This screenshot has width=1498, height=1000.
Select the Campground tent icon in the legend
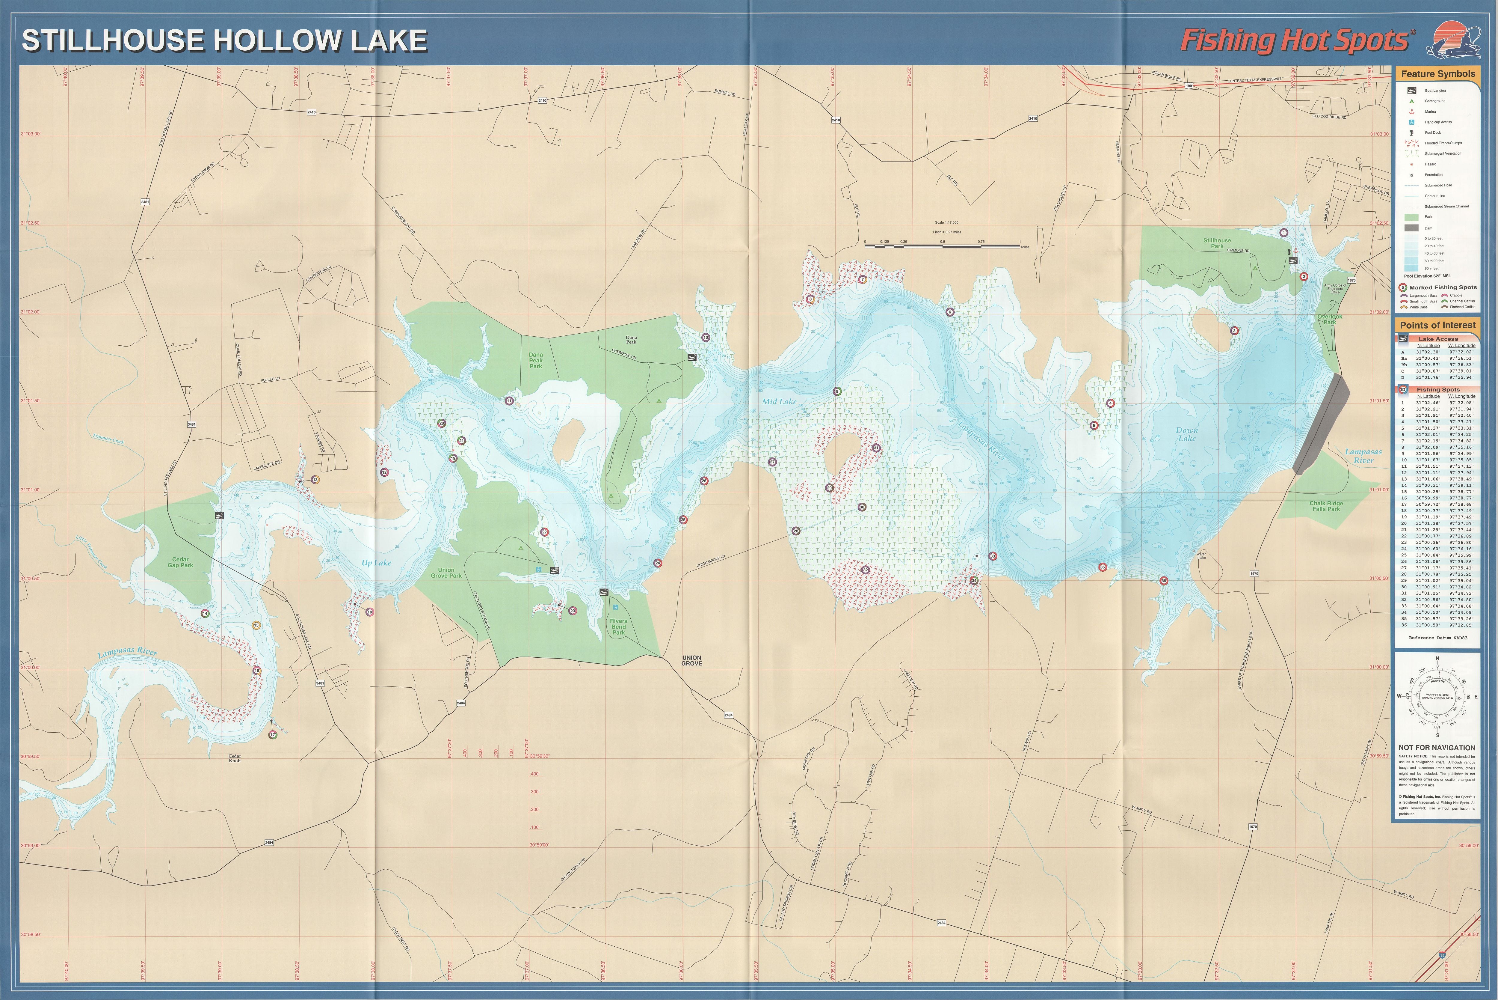pos(1412,101)
